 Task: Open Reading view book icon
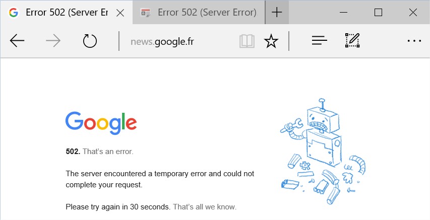coord(247,41)
